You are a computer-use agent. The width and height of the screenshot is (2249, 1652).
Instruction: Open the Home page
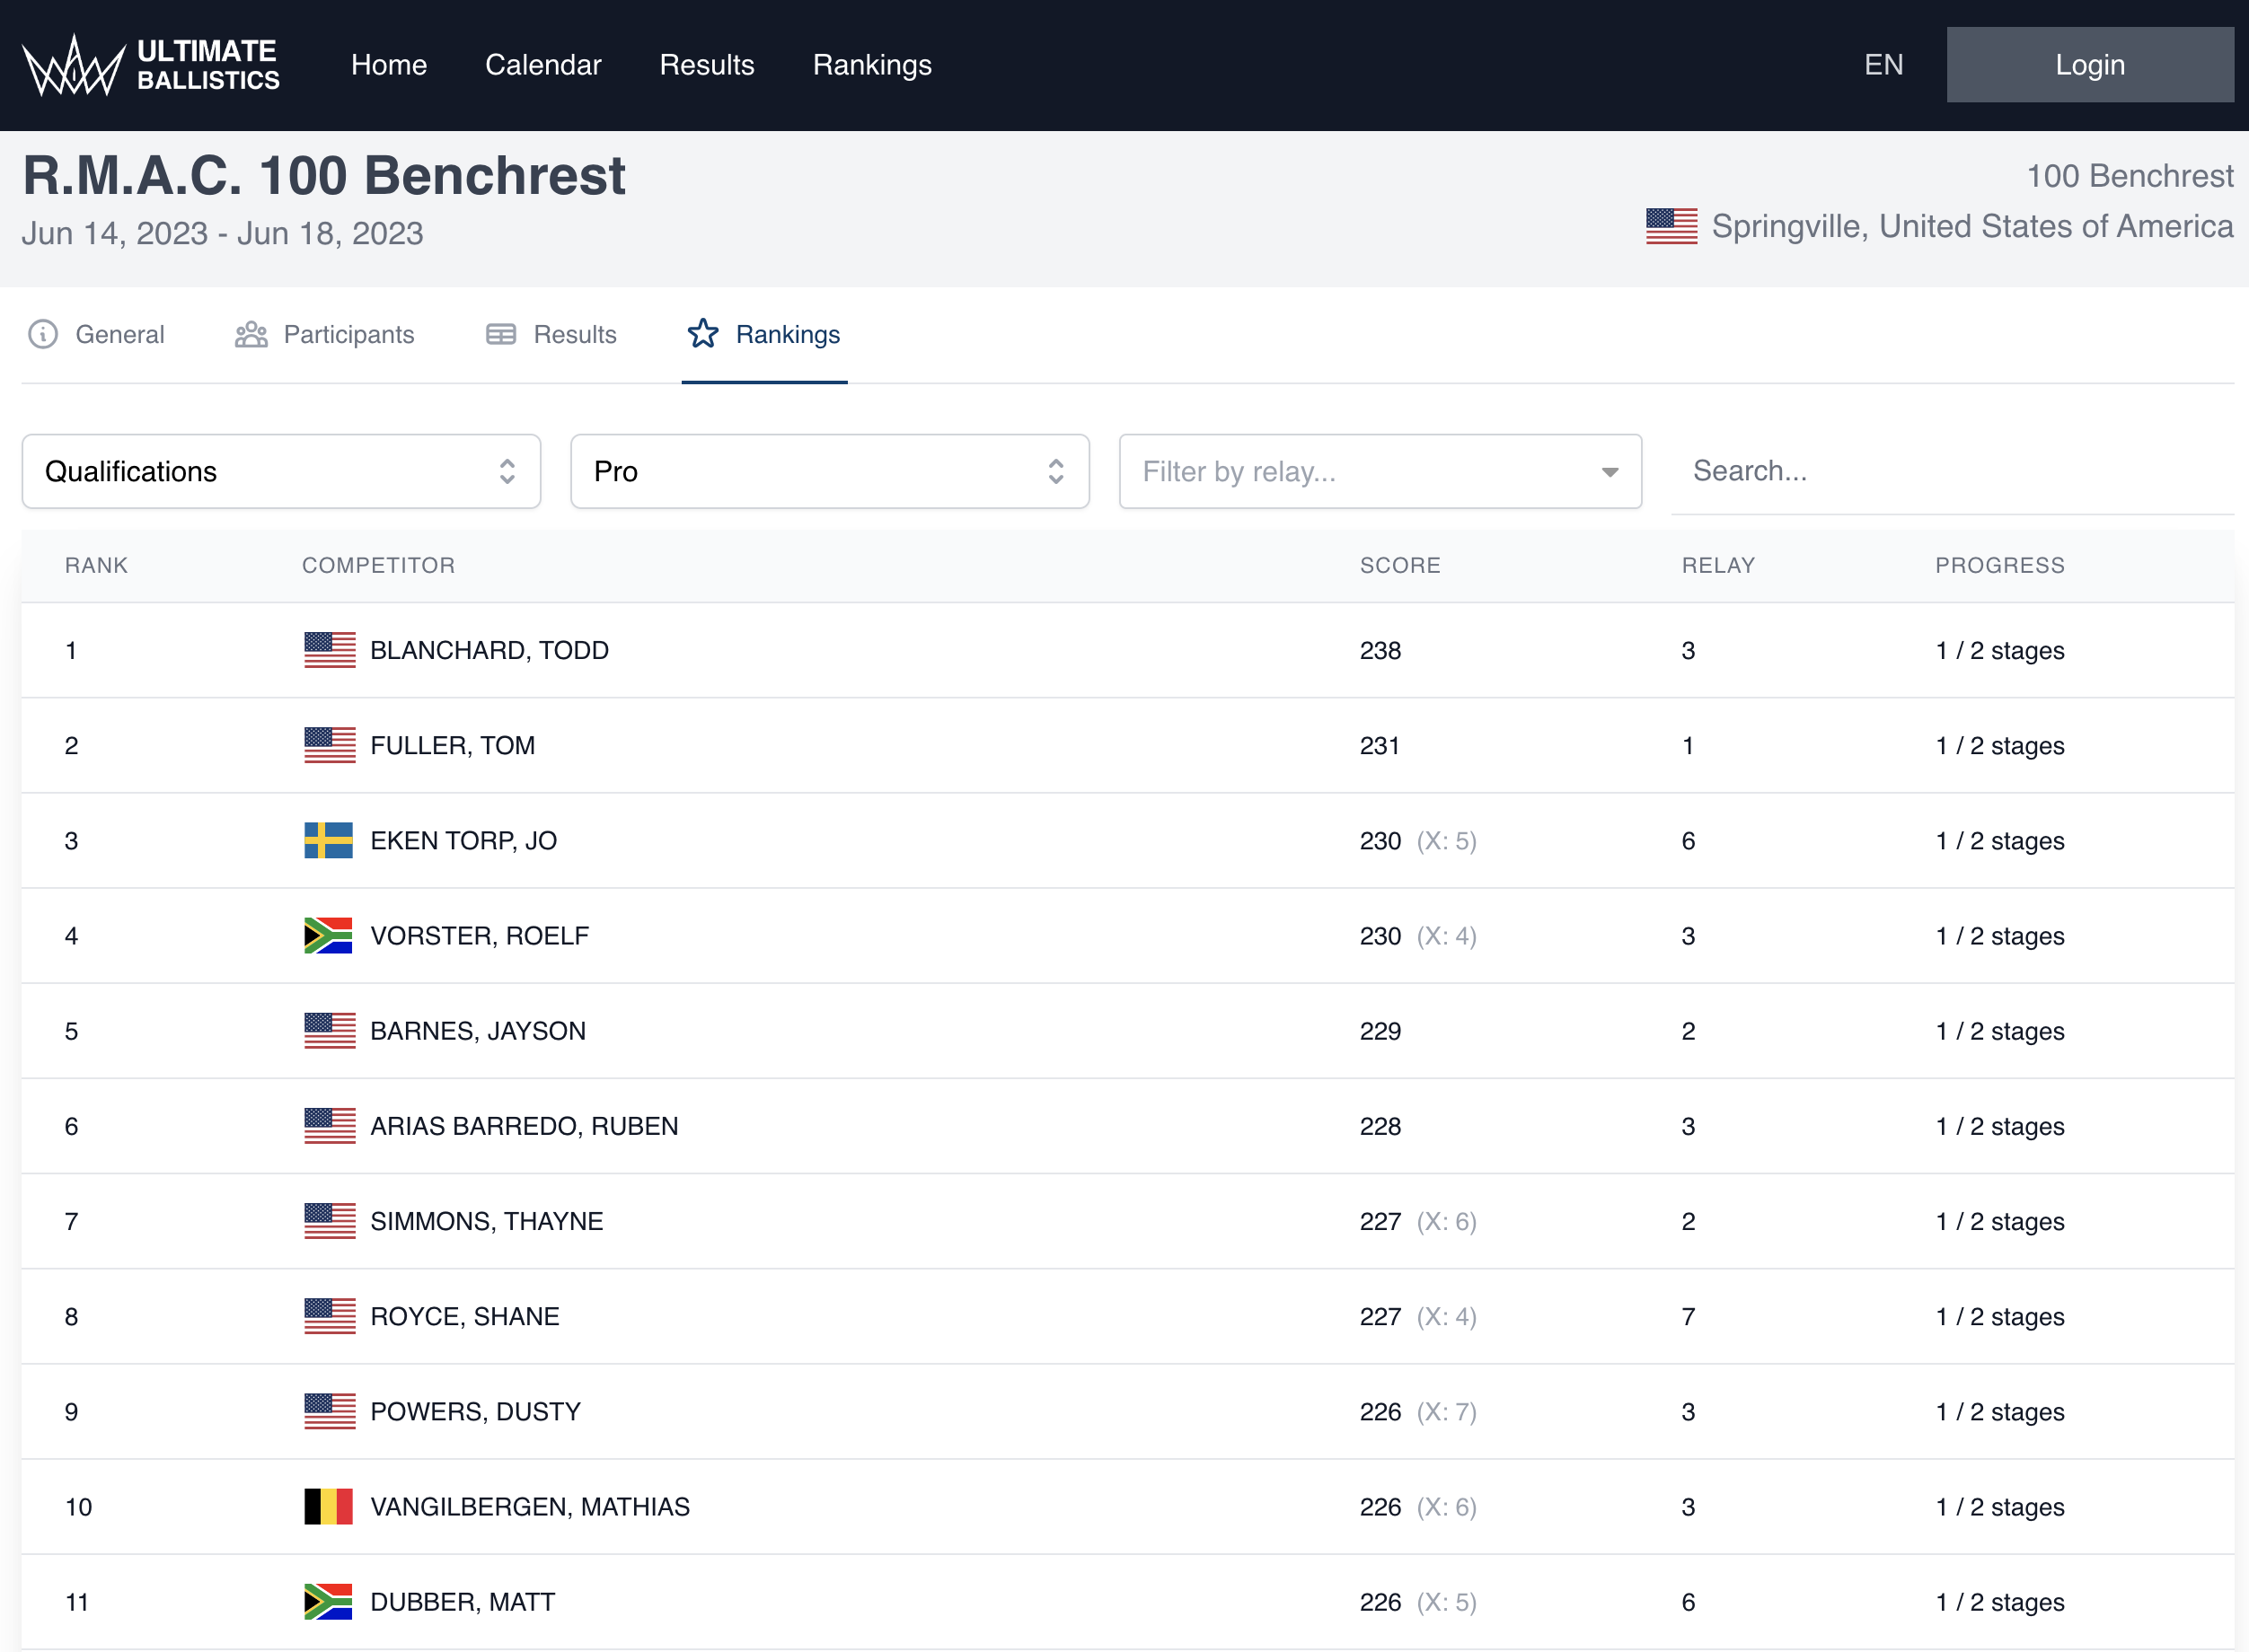pos(388,65)
